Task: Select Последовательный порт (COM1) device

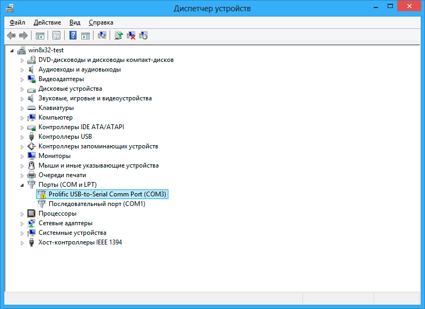Action: coord(97,204)
